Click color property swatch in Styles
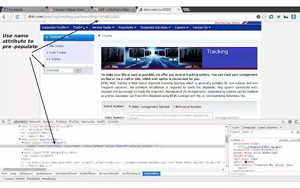The width and height of the screenshot is (300, 188). (246, 162)
